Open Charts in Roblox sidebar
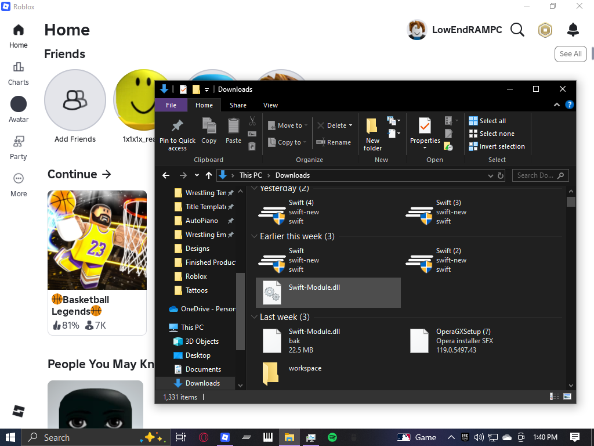This screenshot has width=594, height=446. click(18, 74)
